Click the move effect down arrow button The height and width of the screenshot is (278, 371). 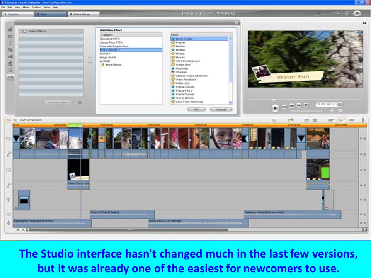click(90, 63)
